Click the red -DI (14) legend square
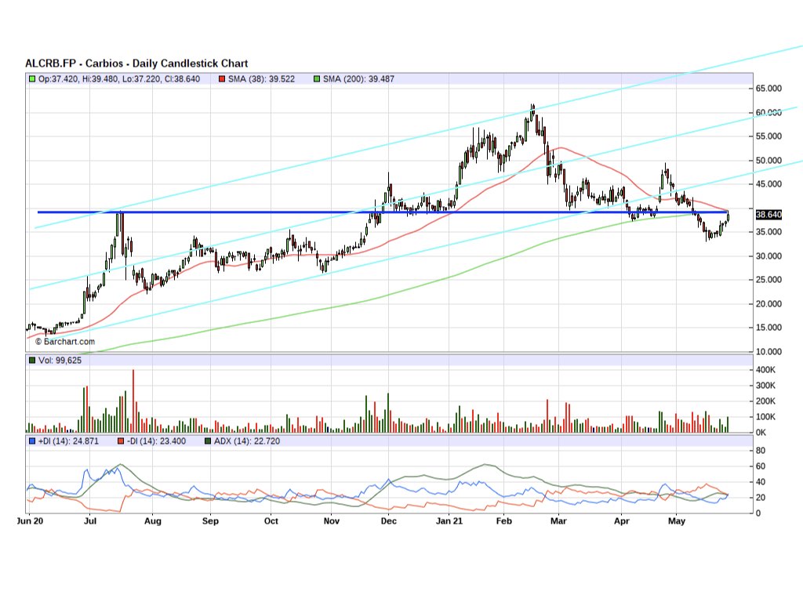Screen dimensions: 803x602 tap(121, 441)
